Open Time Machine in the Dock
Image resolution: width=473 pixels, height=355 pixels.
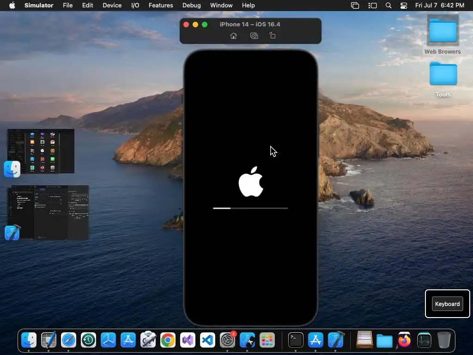coord(88,340)
